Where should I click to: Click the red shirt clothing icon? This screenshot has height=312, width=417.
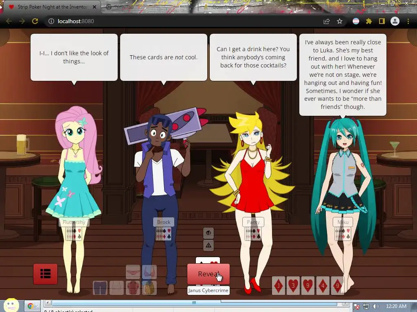coord(133,288)
